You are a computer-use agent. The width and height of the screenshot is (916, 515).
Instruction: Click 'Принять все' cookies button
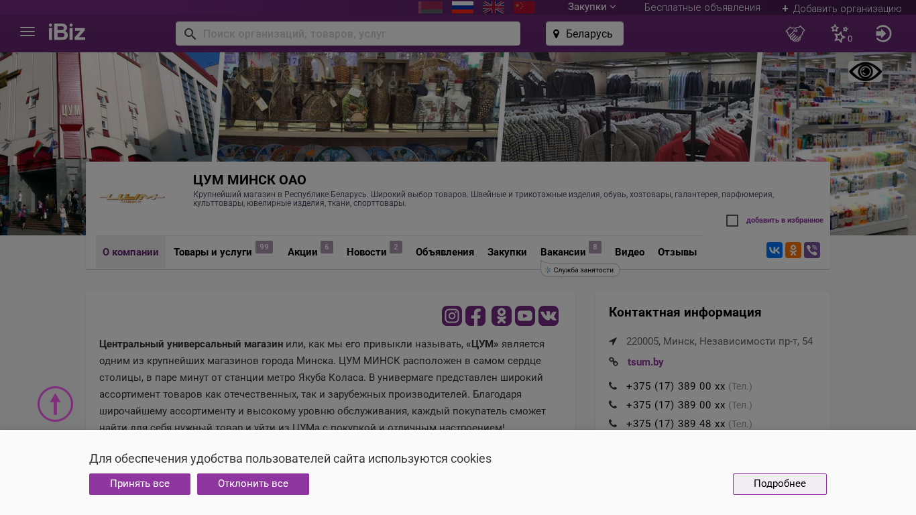[x=139, y=484]
